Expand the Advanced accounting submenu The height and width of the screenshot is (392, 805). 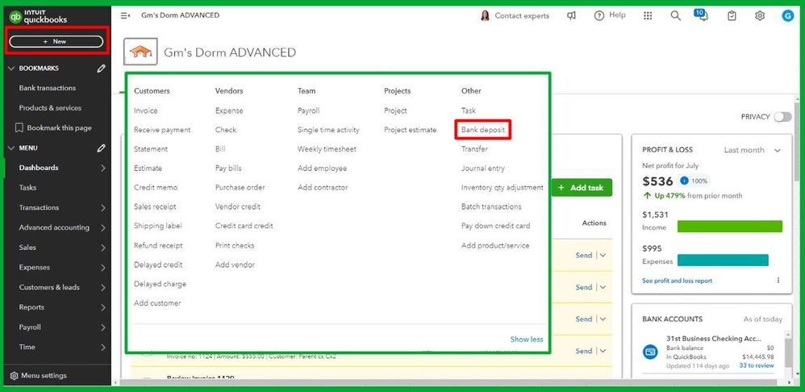pyautogui.click(x=103, y=227)
